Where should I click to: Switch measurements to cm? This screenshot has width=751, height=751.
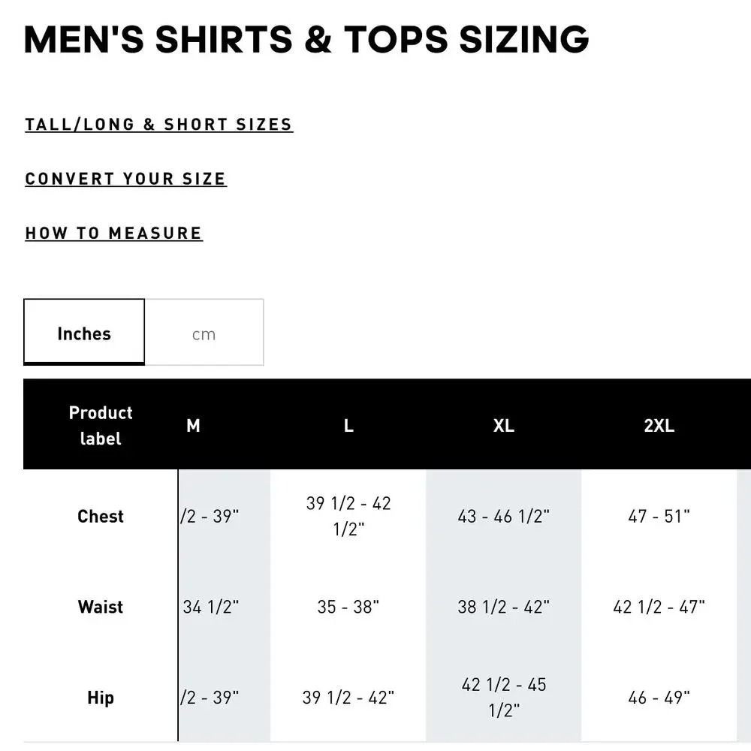tap(204, 333)
